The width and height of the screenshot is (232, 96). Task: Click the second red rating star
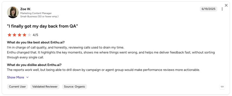pyautogui.click(x=14, y=35)
